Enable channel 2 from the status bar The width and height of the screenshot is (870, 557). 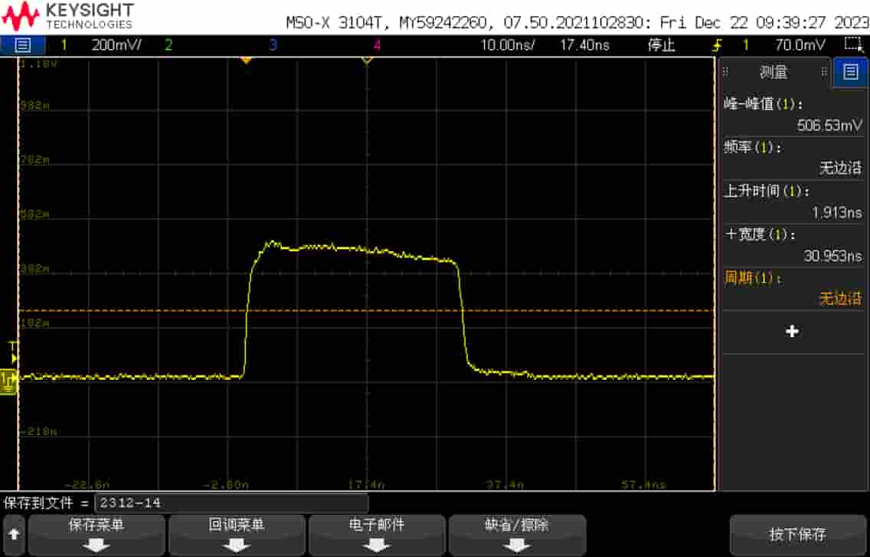pyautogui.click(x=168, y=44)
